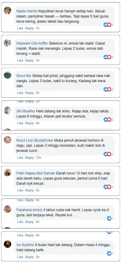Open Nadia Hamid's profile picture
This screenshot has width=121, height=263.
(7, 10)
